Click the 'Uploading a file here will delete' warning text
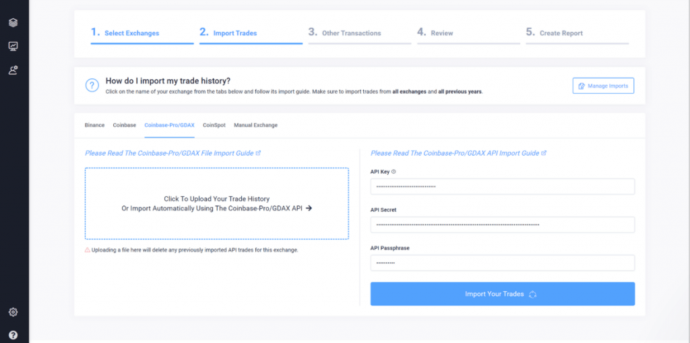Viewport: 690px width, 343px height. [x=195, y=250]
